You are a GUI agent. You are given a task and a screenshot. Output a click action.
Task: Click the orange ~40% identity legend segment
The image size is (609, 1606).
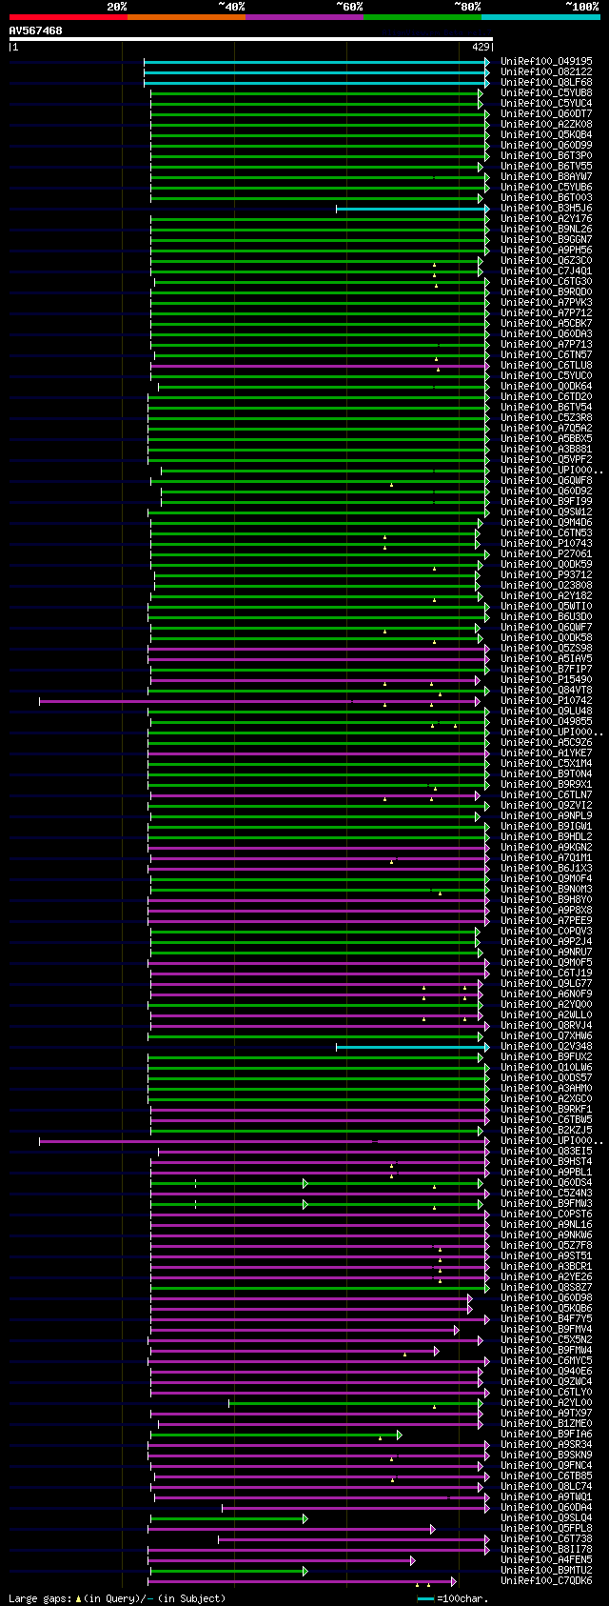pos(187,17)
